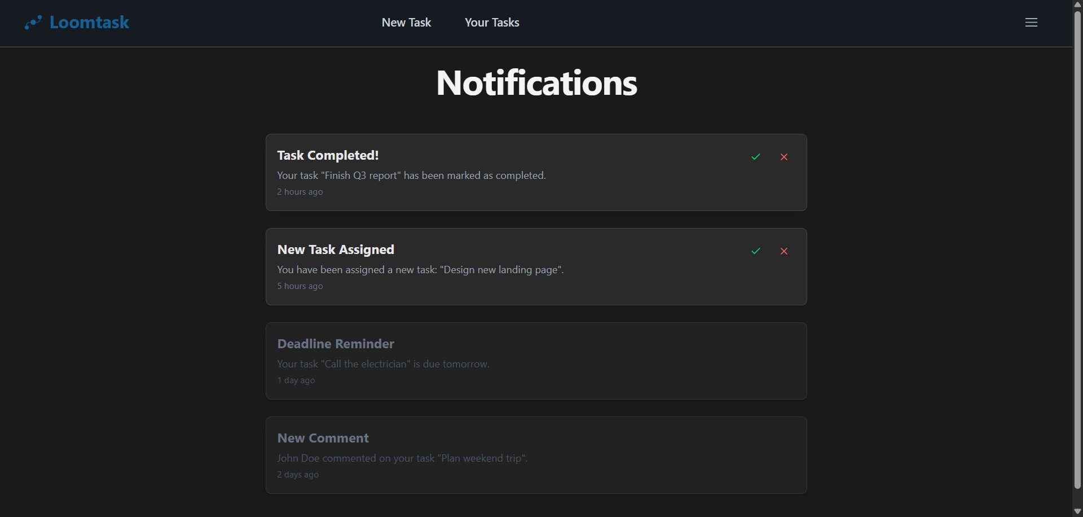This screenshot has width=1083, height=517.
Task: Click the Loomtask brand name link
Action: point(89,23)
